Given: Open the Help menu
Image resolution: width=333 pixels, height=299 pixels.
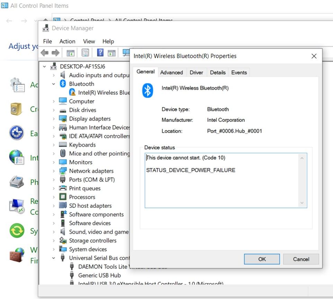Looking at the screenshot, I should [108, 41].
